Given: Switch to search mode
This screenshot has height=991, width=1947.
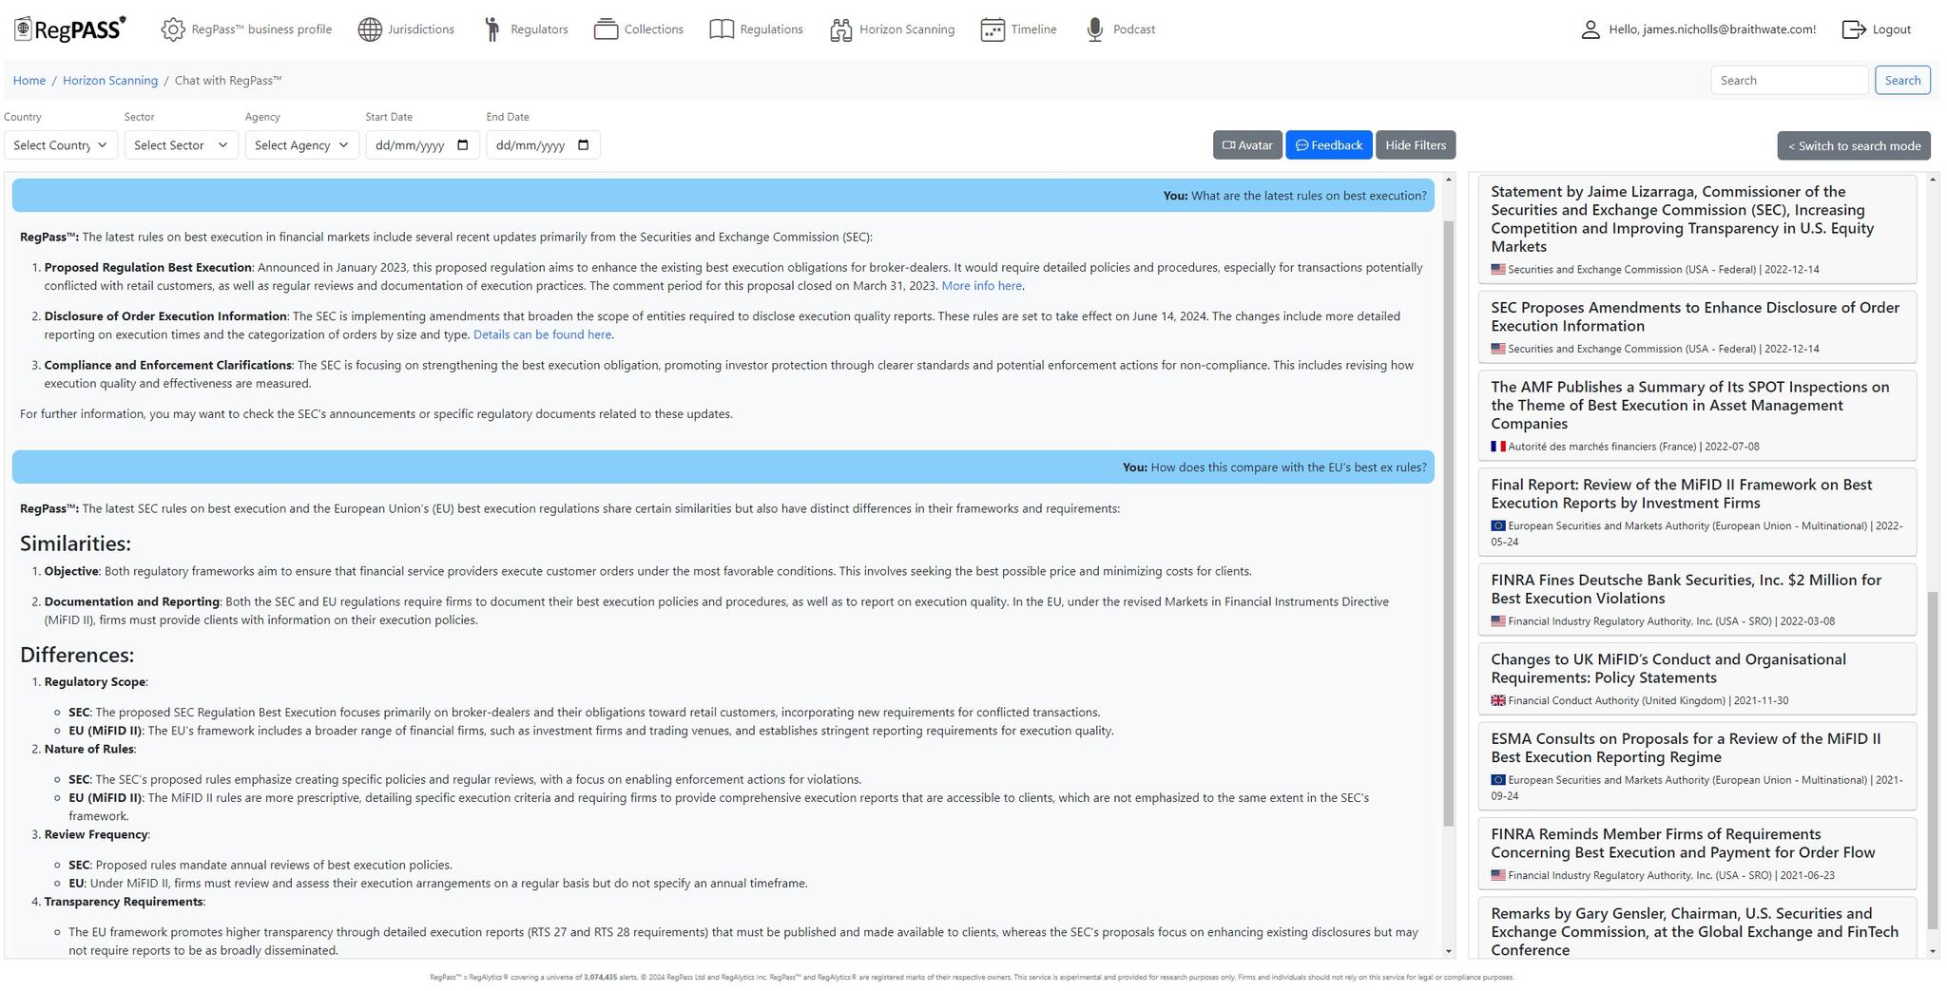Looking at the screenshot, I should (1854, 146).
